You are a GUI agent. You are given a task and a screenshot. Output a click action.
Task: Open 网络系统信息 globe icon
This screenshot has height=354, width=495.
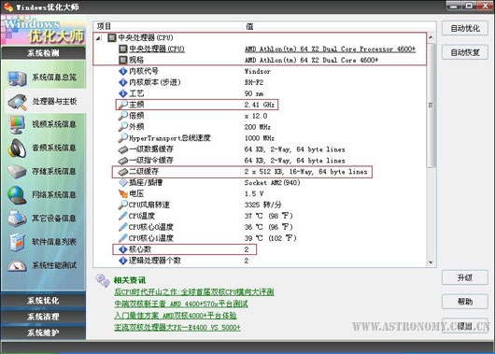(x=17, y=195)
